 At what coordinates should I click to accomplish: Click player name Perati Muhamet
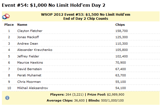pyautogui.click(x=29, y=75)
